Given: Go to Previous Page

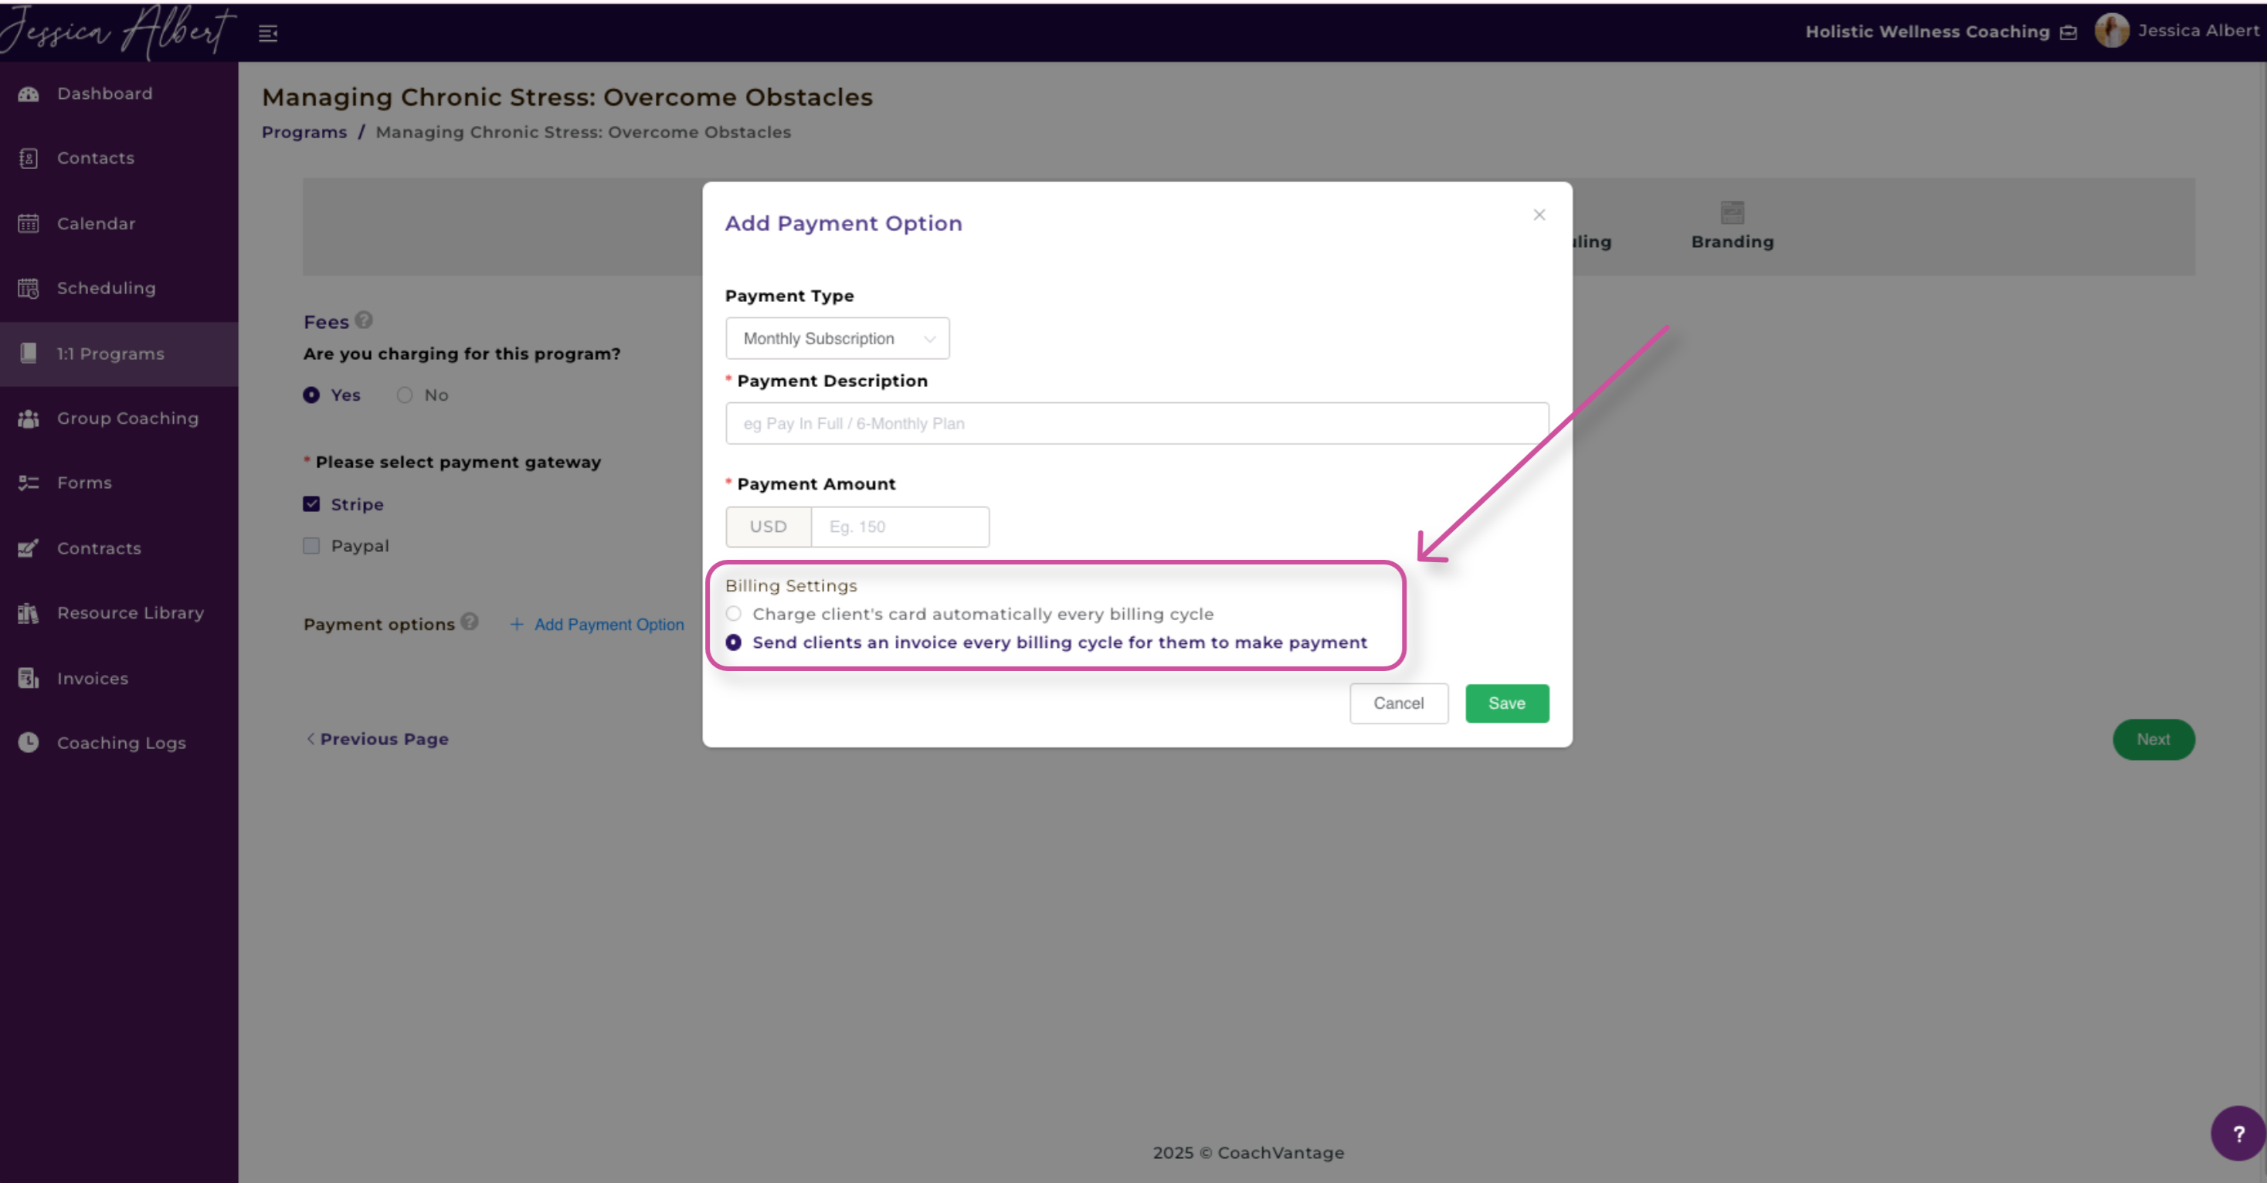Looking at the screenshot, I should pyautogui.click(x=378, y=740).
